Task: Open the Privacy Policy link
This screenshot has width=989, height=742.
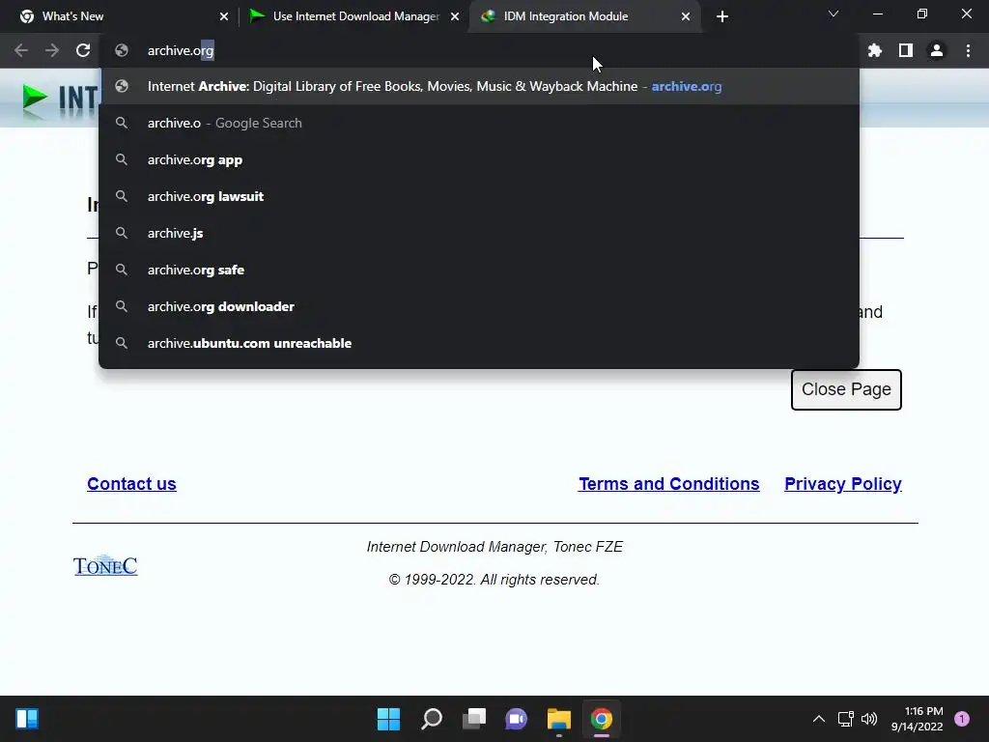Action: [x=842, y=484]
